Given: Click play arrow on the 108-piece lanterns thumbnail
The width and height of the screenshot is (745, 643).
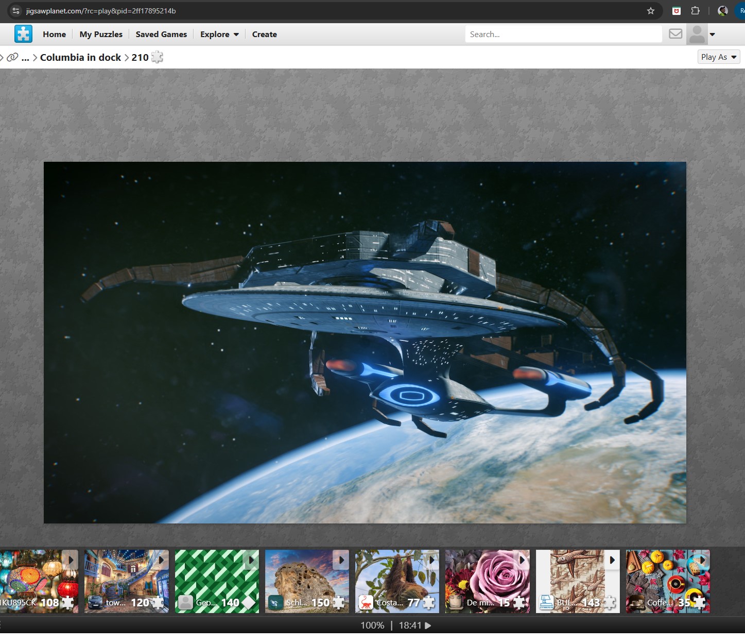Looking at the screenshot, I should (71, 560).
